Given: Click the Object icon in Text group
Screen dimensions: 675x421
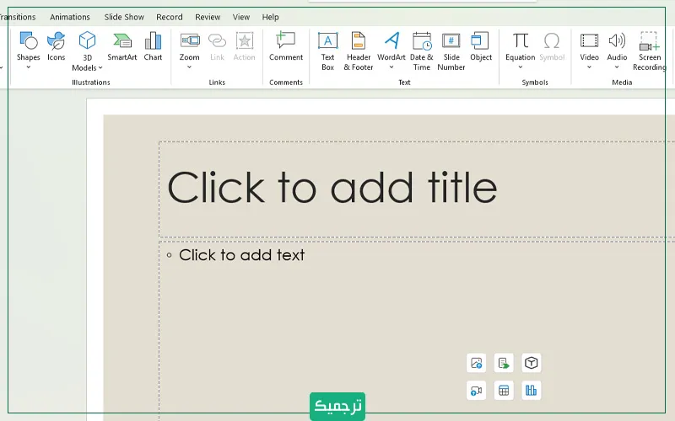Looking at the screenshot, I should pos(481,45).
